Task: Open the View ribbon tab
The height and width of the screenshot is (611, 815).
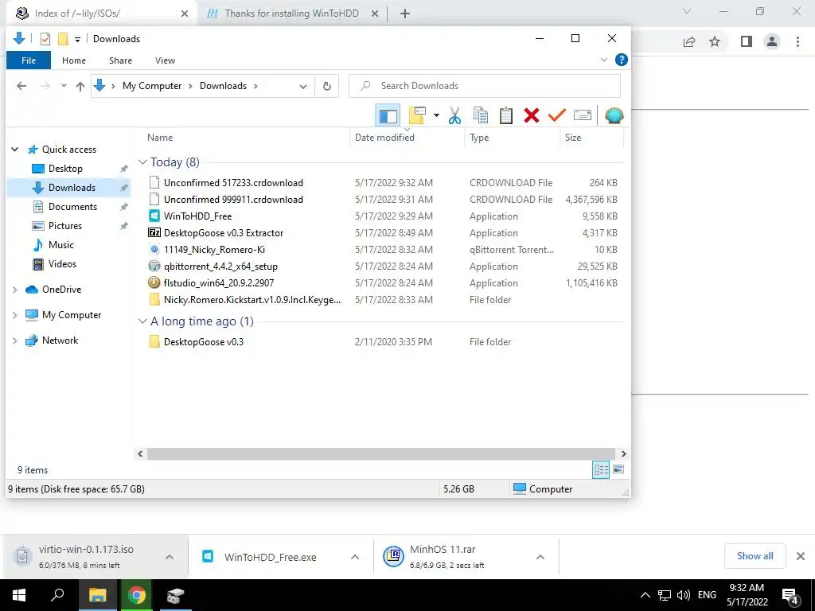Action: 165,60
